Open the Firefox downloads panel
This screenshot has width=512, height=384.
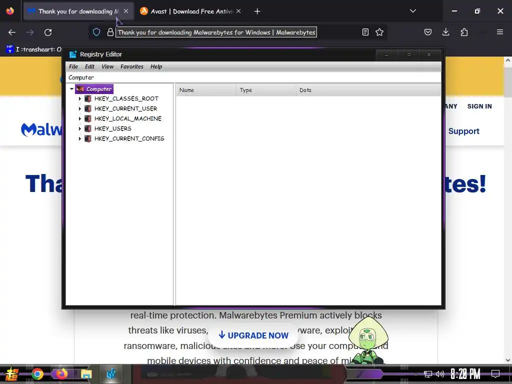(445, 32)
